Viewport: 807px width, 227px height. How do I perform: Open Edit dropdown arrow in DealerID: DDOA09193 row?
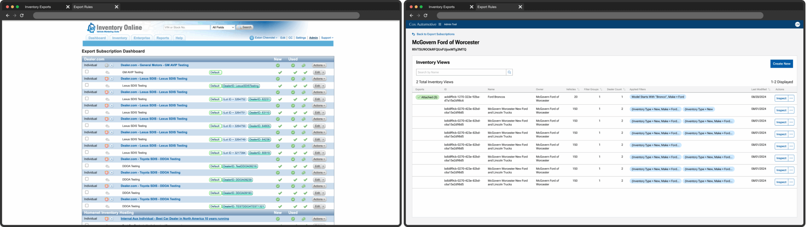323,193
